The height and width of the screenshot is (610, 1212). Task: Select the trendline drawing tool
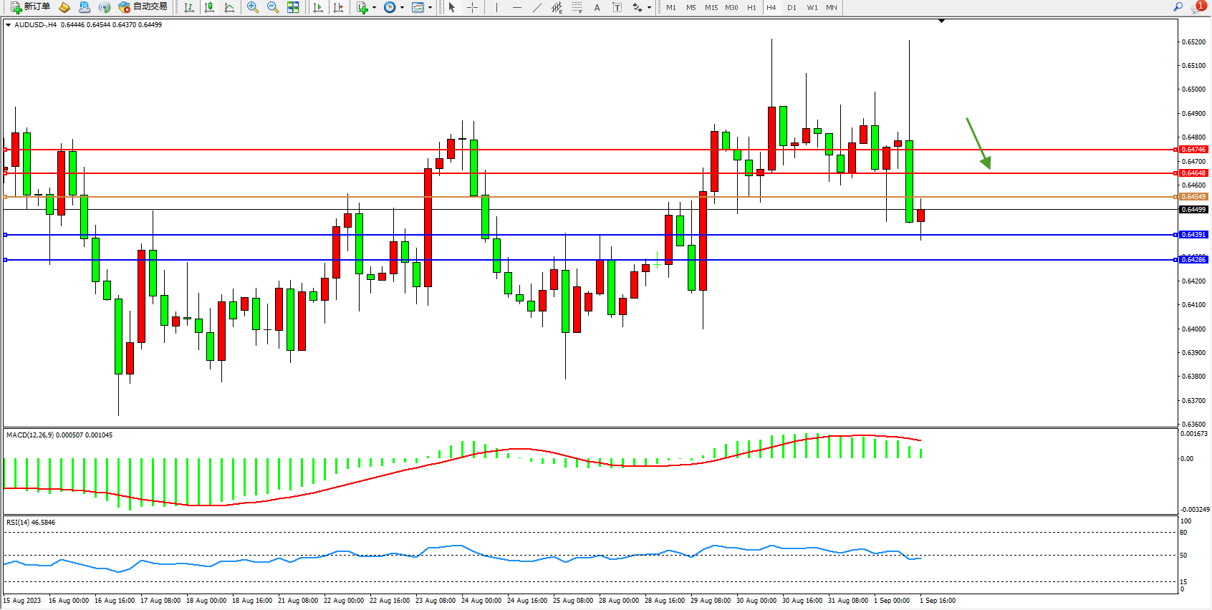coord(537,7)
